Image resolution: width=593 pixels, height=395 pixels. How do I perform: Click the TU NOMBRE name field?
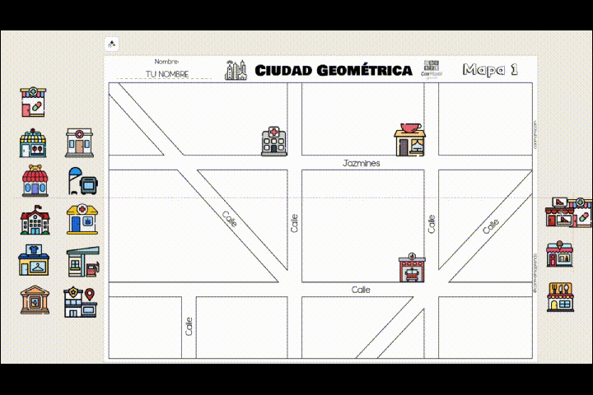pyautogui.click(x=167, y=74)
